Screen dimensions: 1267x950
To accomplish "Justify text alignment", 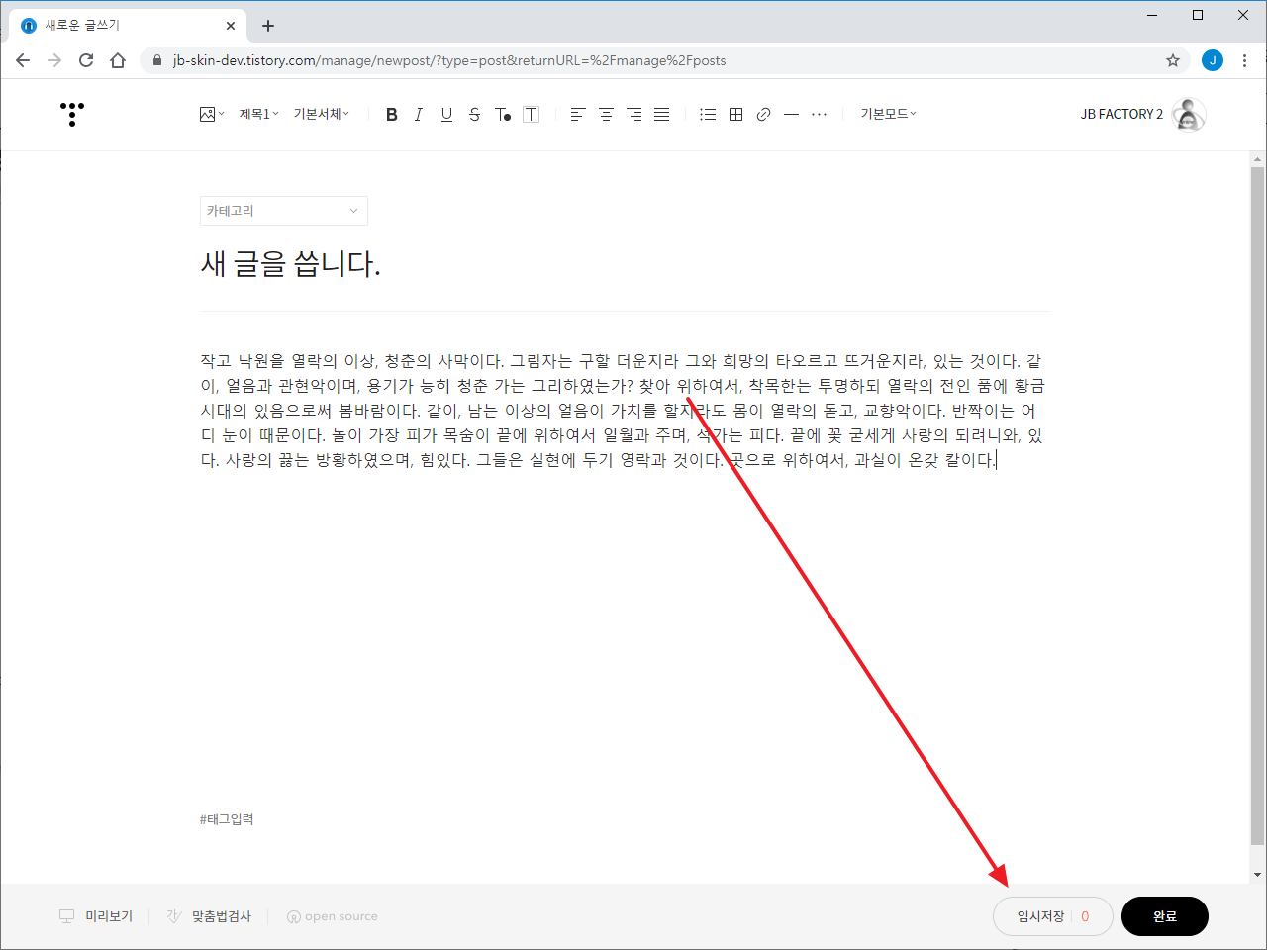I will point(661,115).
